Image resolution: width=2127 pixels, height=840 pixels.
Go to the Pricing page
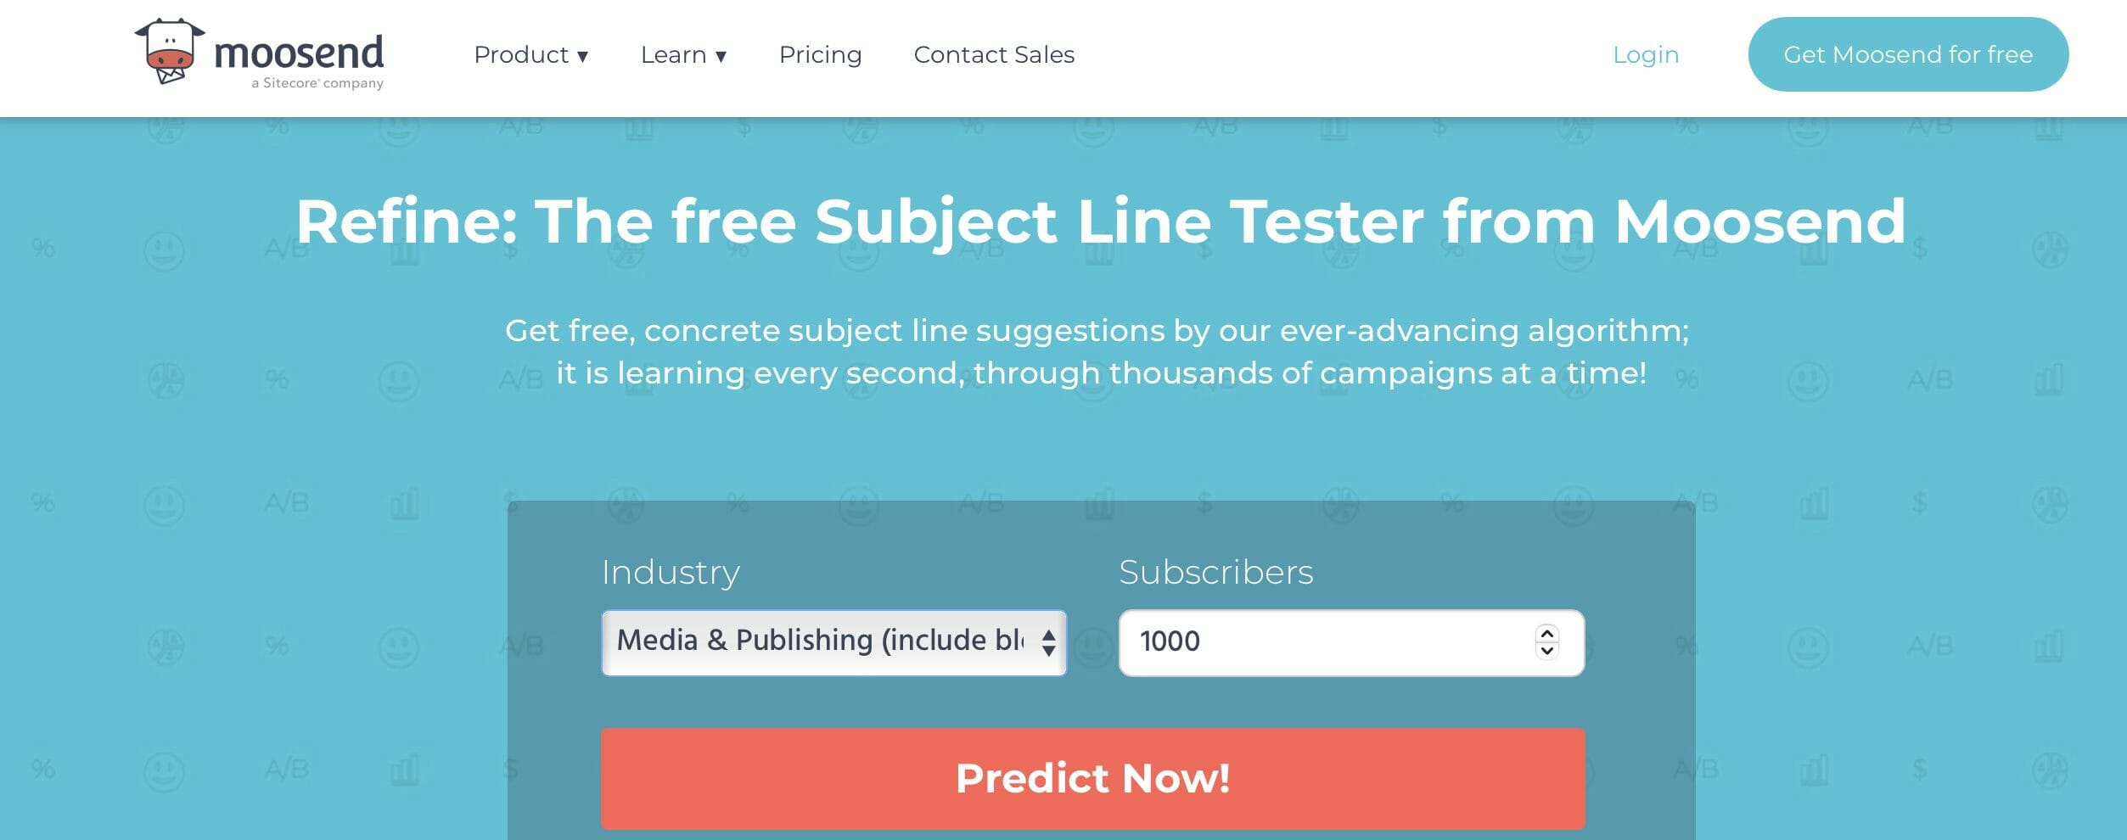(820, 55)
